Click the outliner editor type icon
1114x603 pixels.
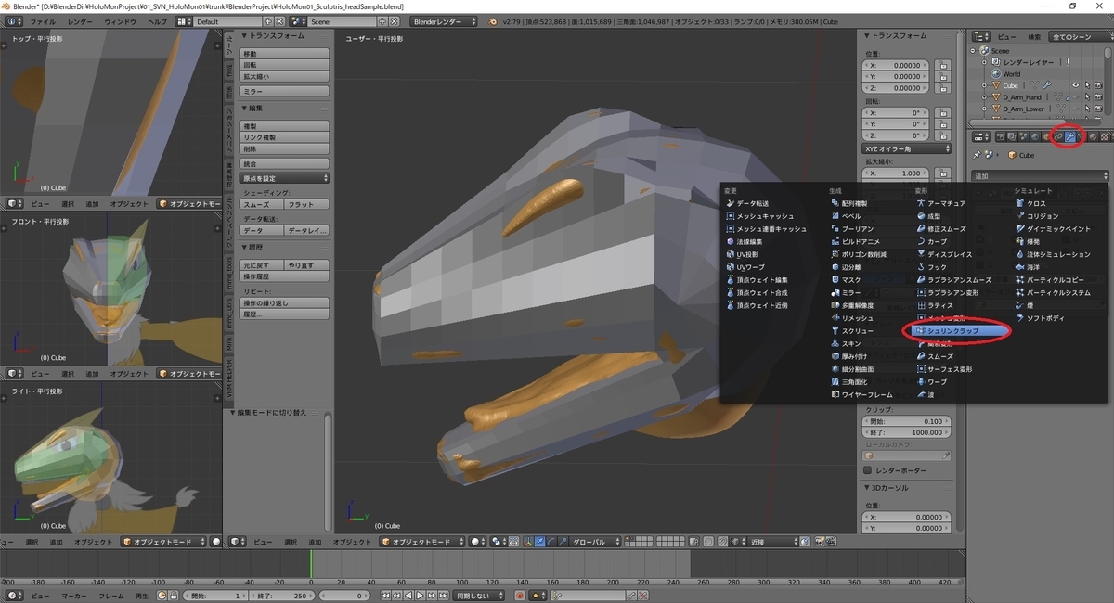click(x=979, y=36)
